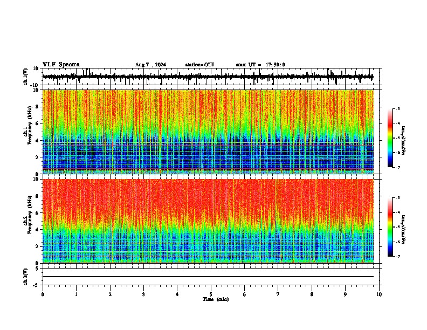Click time axis tick label "7"

pos(278,294)
